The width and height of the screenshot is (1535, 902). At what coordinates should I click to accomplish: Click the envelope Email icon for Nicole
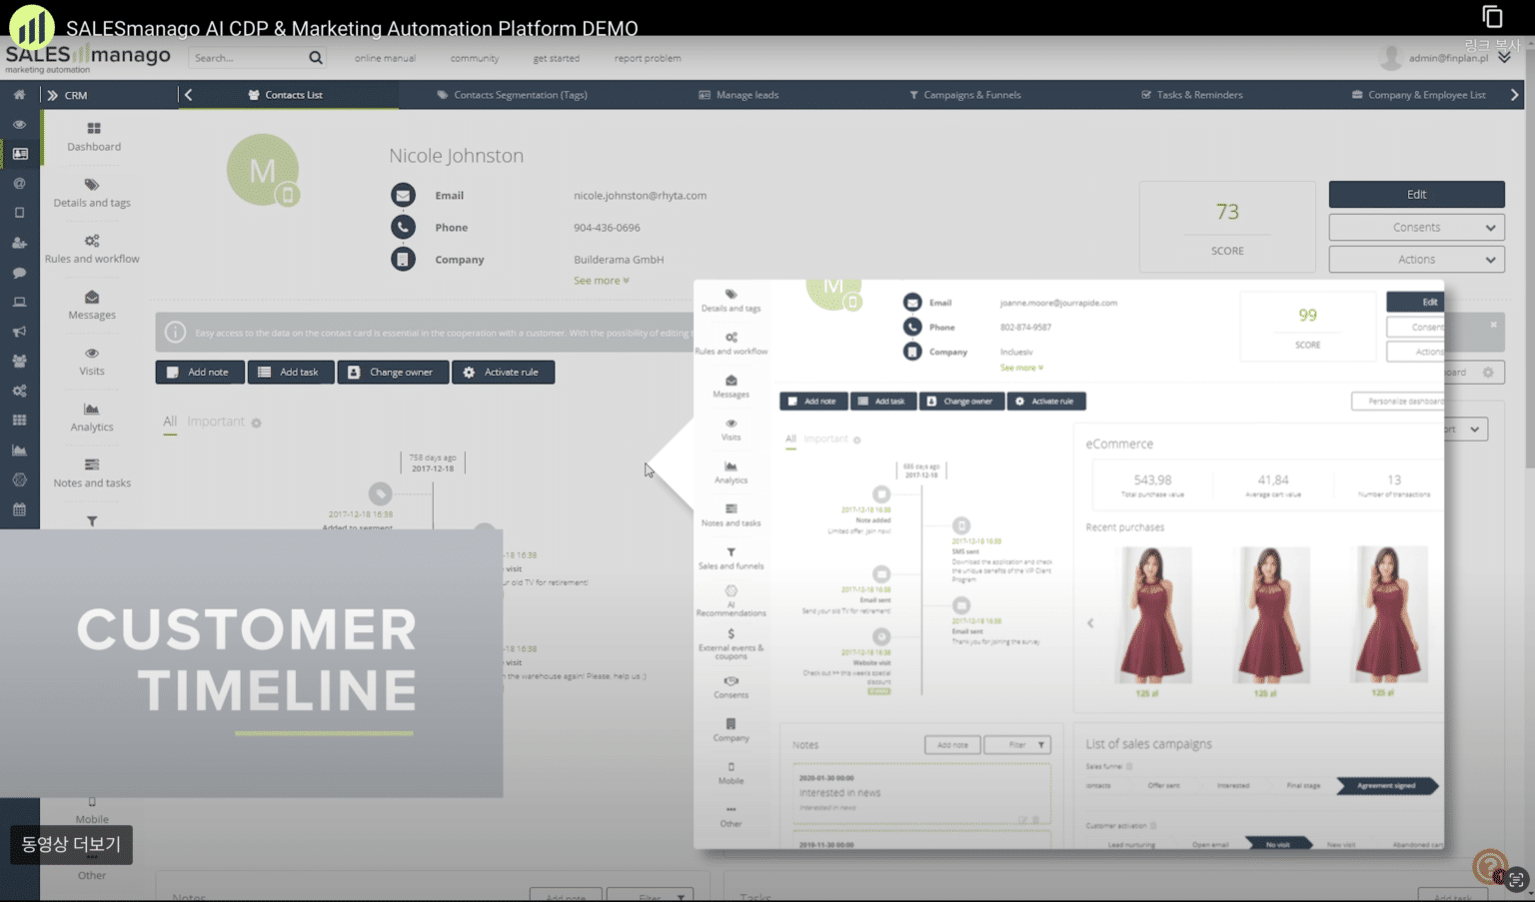coord(403,195)
